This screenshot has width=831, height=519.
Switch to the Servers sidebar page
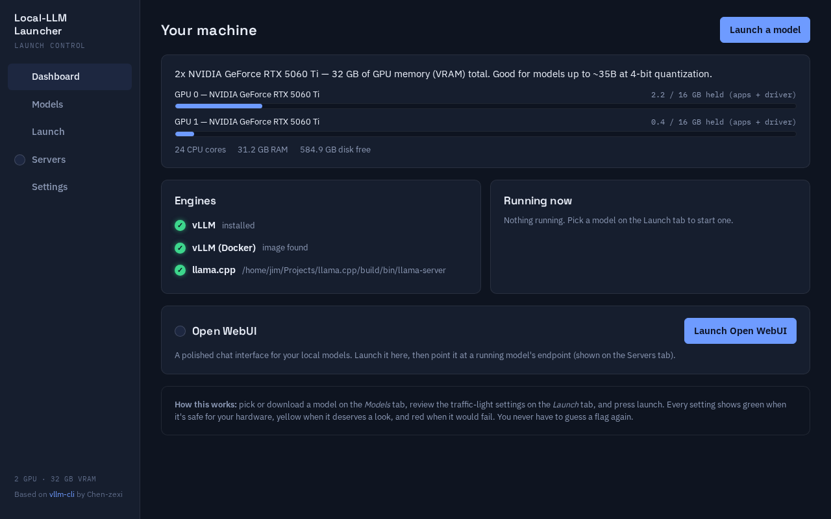click(x=69, y=160)
